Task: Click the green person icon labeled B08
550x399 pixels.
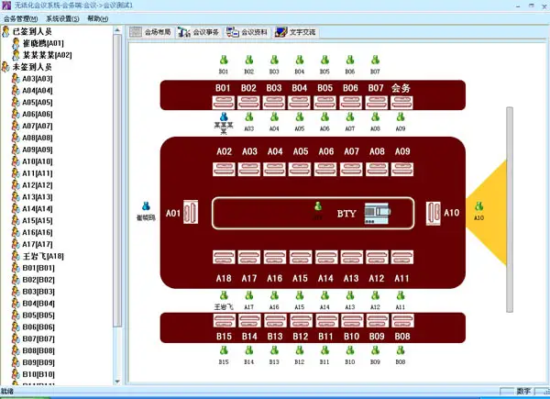Action: coord(401,350)
